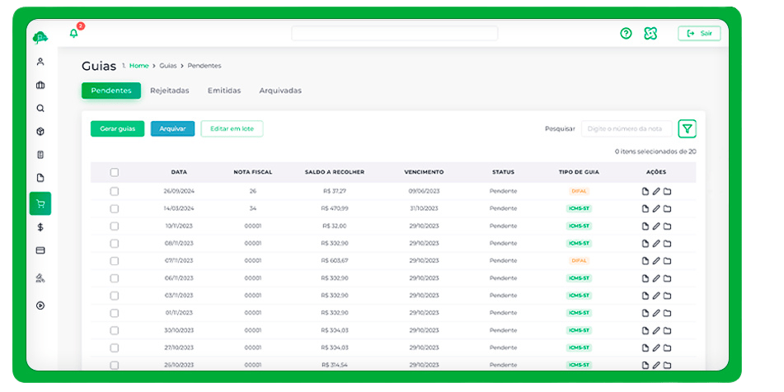
Task: Focus the 'Digite o número da nota' search field
Action: (626, 128)
